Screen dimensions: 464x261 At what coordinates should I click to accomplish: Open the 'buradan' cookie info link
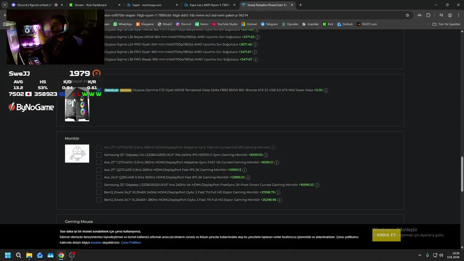(x=96, y=243)
